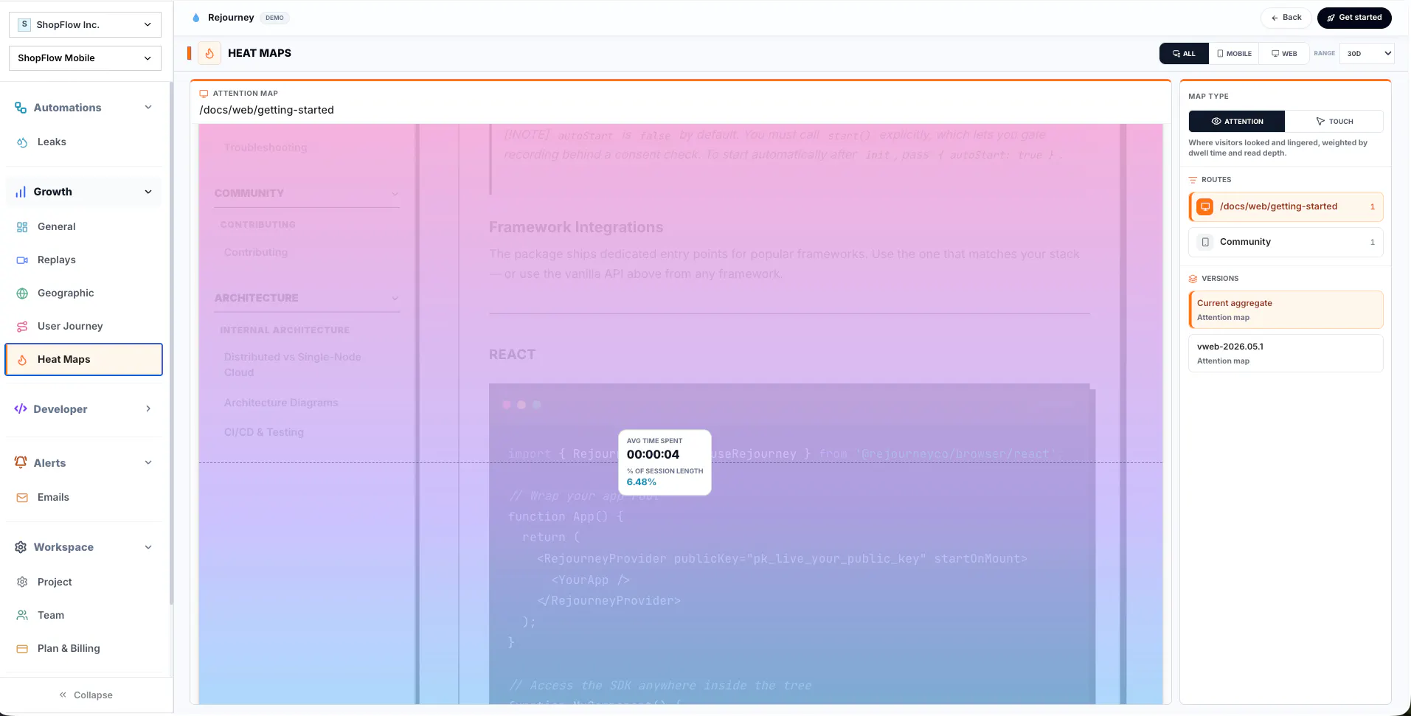Select the vweb-2026.05.1 version
The image size is (1411, 716).
coord(1286,353)
